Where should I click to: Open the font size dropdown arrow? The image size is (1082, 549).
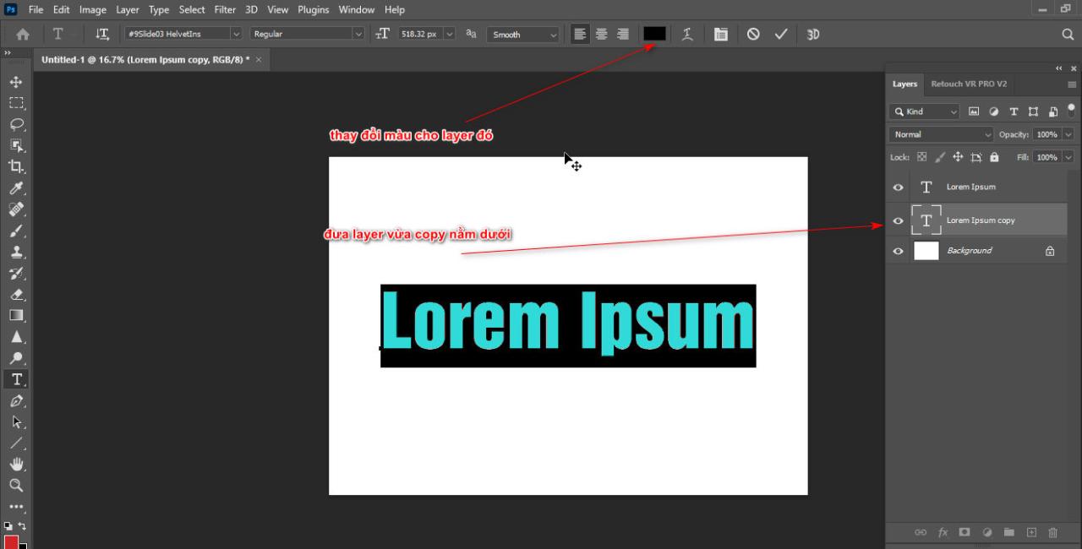click(449, 34)
